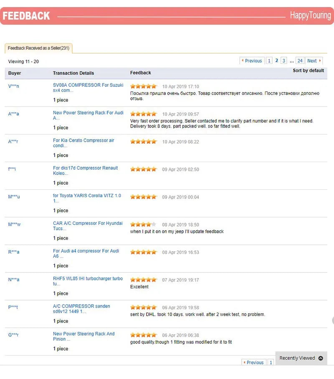The height and width of the screenshot is (379, 334).
Task: Open SV08A COMPRESSOR For Suzuki sx4 listing
Action: pyautogui.click(x=88, y=87)
